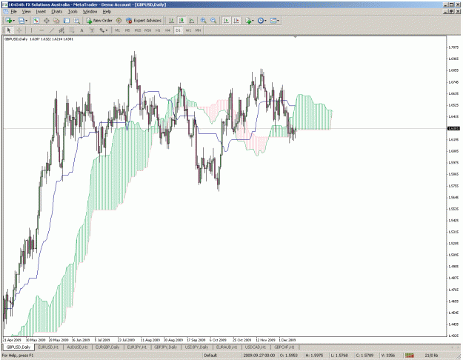Open the Profiles icon
Image resolution: width=463 pixels, height=360 pixels.
(21, 21)
